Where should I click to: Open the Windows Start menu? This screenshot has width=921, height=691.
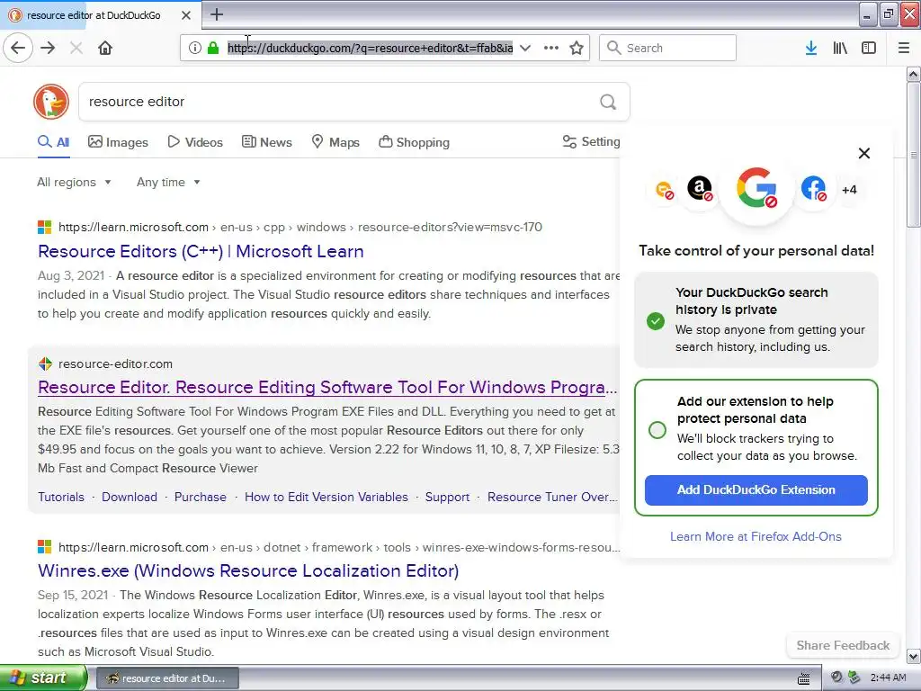pos(42,678)
